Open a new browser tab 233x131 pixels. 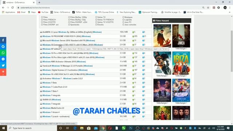coord(39,3)
